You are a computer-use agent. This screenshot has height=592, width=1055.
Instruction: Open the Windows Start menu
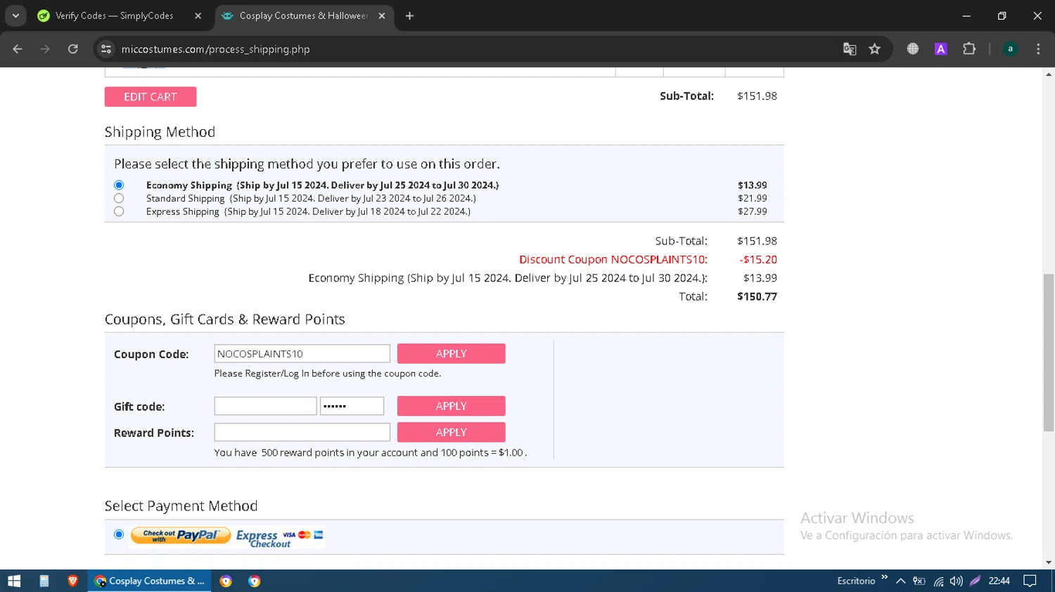tap(14, 581)
